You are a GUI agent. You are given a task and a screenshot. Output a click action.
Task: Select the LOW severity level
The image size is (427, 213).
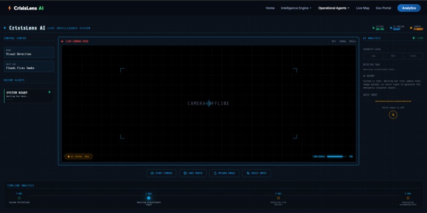373,56
